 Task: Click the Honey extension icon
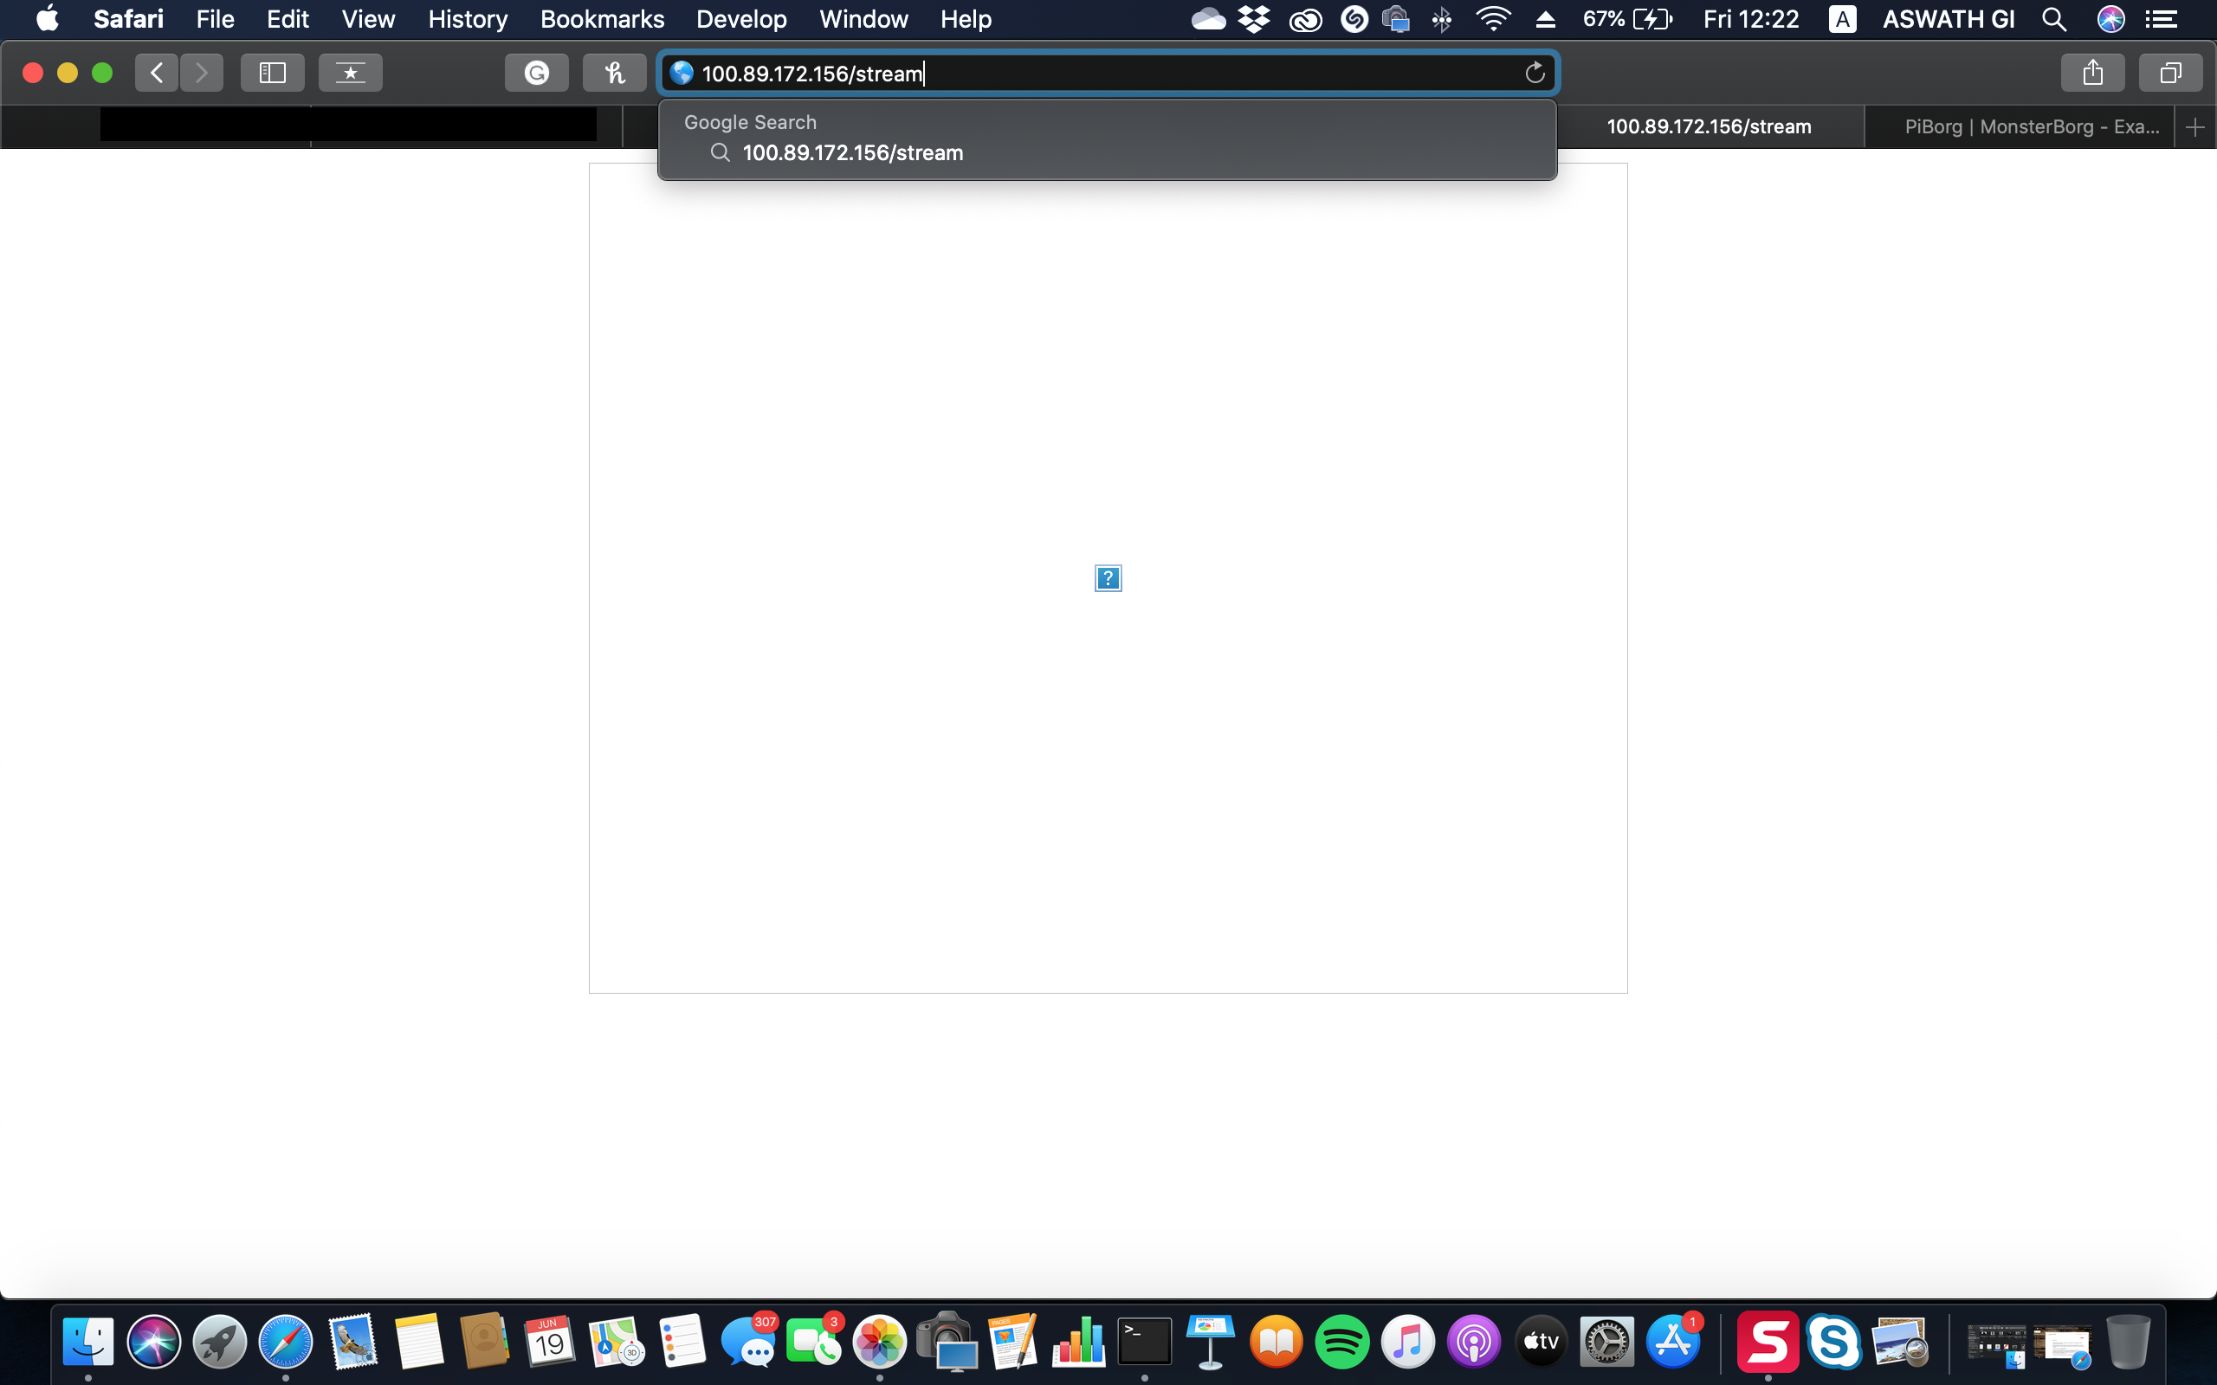614,73
